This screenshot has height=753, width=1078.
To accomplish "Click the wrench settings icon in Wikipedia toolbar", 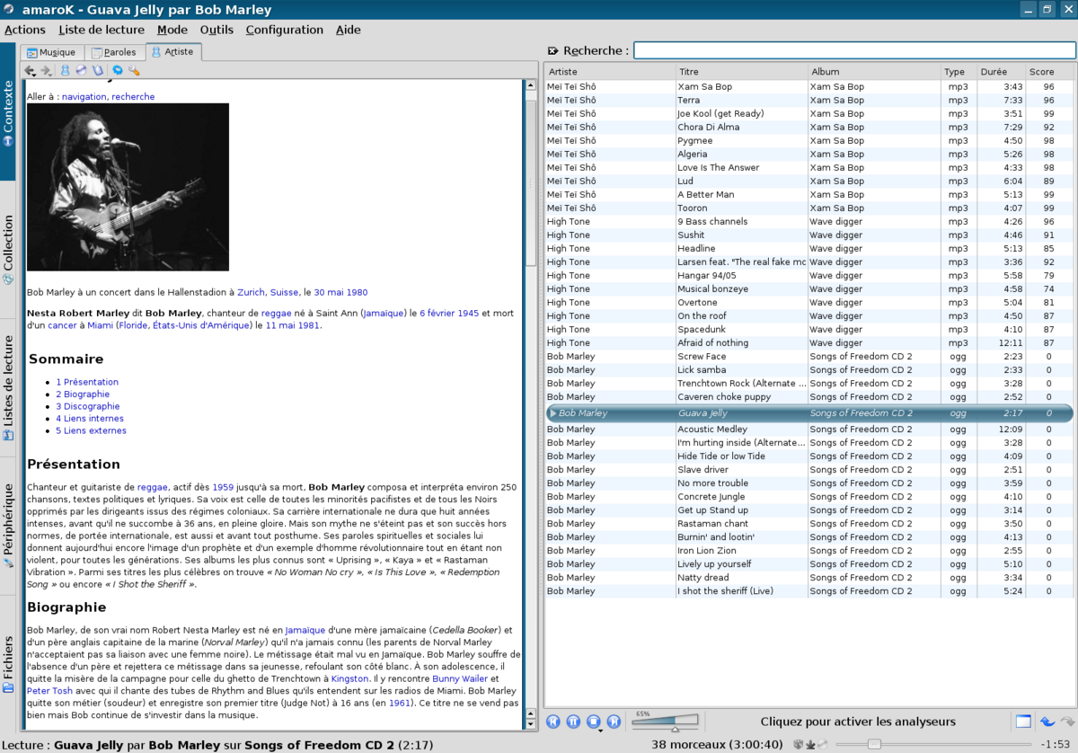I will click(134, 70).
